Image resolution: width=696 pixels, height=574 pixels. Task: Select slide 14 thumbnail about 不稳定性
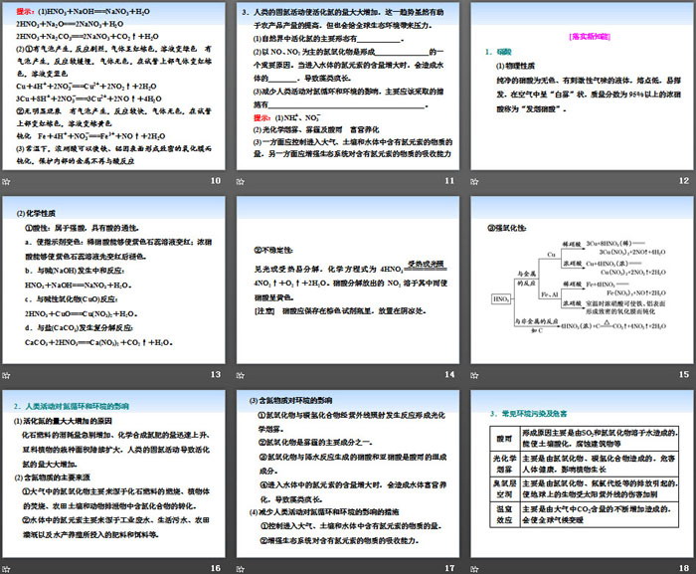click(348, 279)
